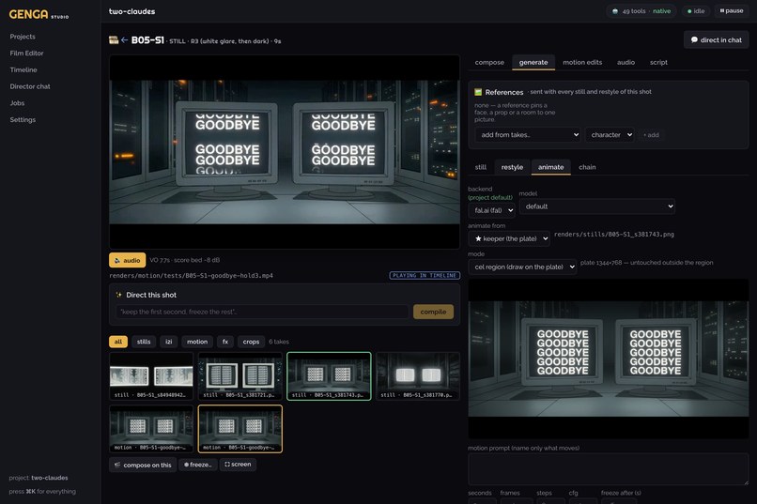Click the cel region plate preview image
The width and height of the screenshot is (757, 504).
(x=609, y=359)
